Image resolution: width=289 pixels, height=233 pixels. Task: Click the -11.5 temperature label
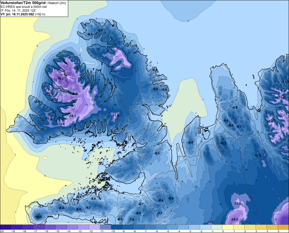click(49, 118)
